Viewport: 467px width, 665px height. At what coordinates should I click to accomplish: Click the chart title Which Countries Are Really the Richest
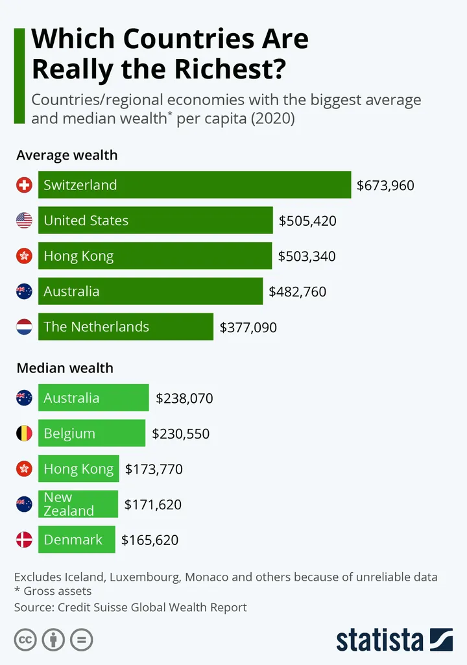[170, 53]
